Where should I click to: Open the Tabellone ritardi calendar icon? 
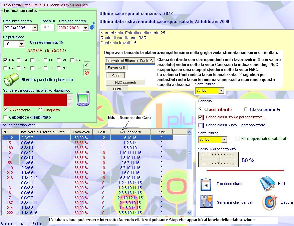206,184
